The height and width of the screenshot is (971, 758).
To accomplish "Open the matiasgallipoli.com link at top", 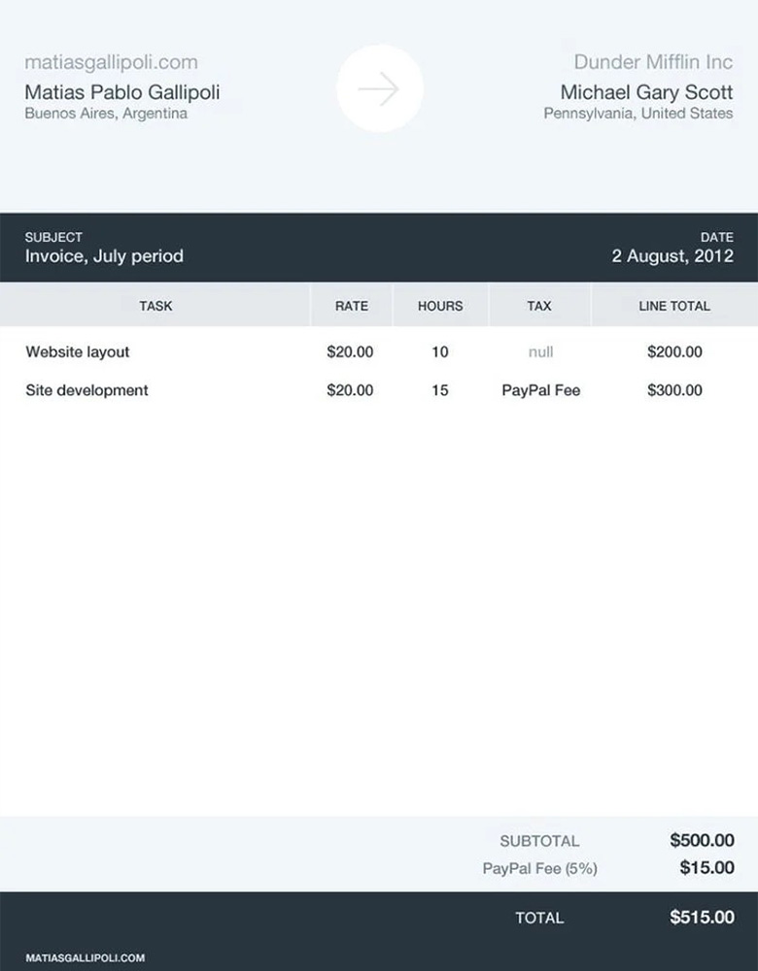I will [111, 63].
